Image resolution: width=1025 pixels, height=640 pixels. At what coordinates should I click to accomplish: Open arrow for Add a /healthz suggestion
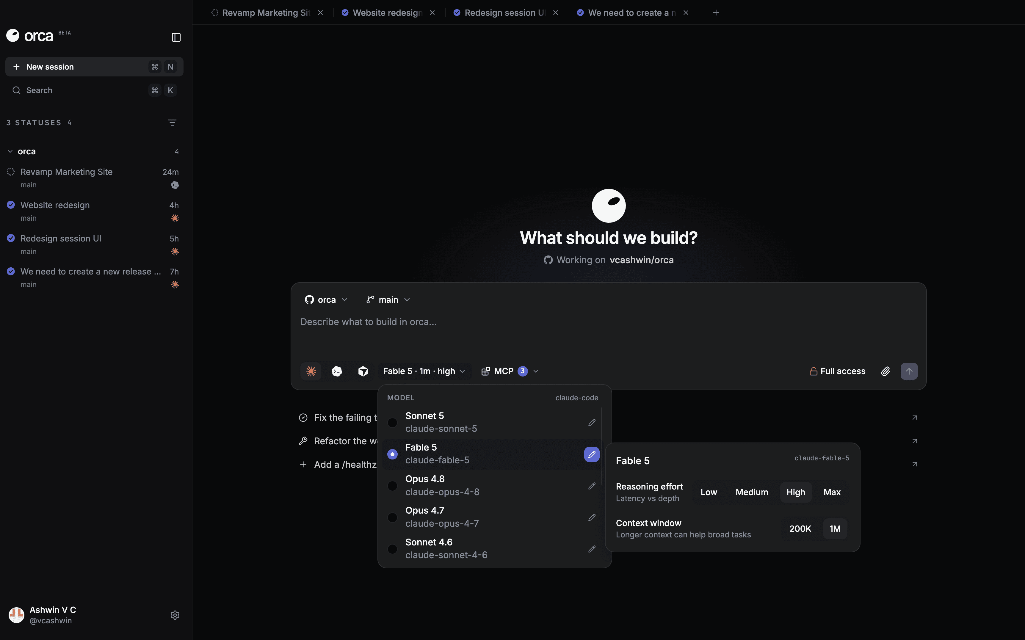pyautogui.click(x=914, y=464)
